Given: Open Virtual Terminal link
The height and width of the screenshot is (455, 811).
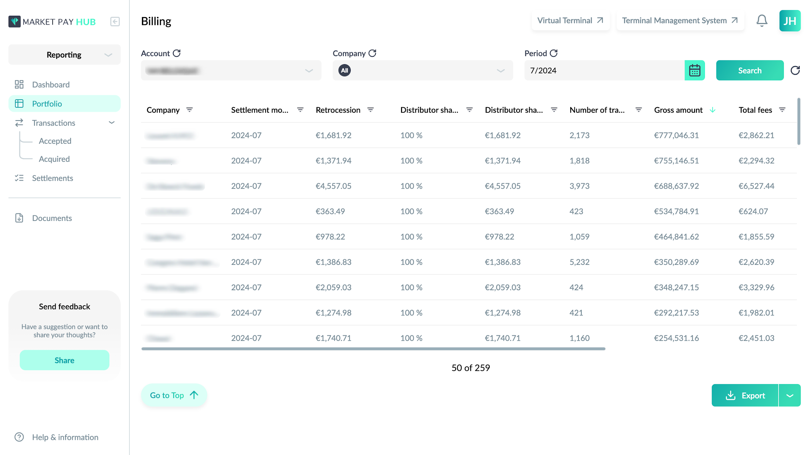Looking at the screenshot, I should point(570,21).
